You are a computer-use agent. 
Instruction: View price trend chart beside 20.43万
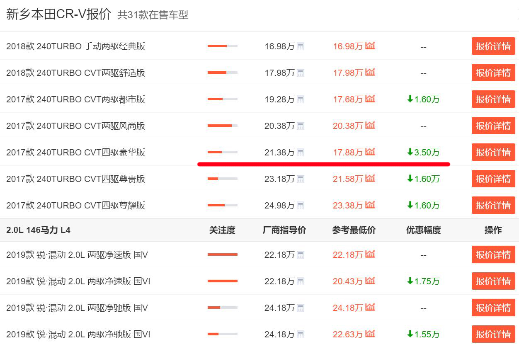click(370, 281)
